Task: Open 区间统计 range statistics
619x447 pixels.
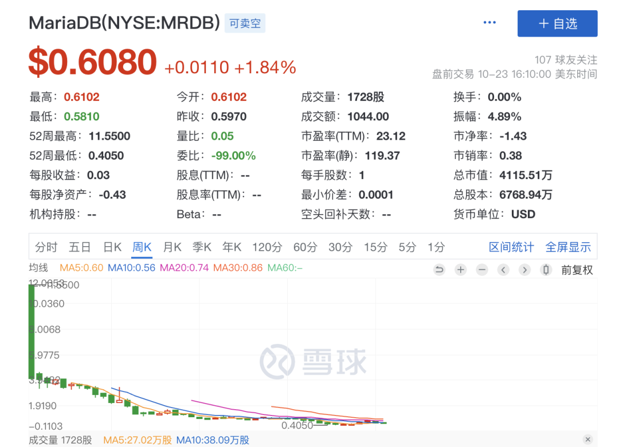Action: coord(511,247)
